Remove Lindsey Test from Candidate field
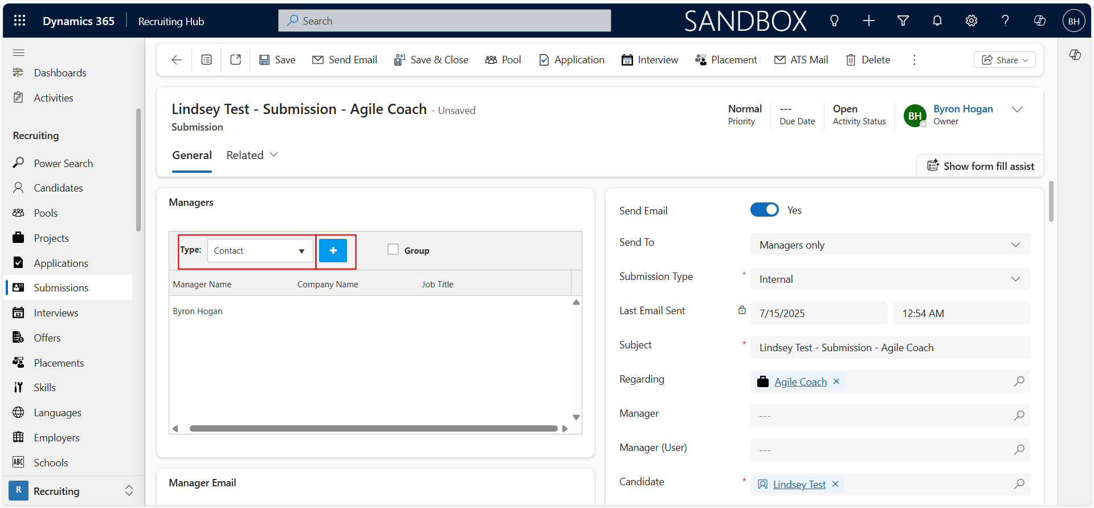This screenshot has height=508, width=1094. click(x=835, y=484)
